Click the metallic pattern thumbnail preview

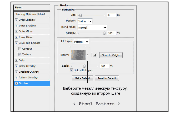[x=78, y=55]
